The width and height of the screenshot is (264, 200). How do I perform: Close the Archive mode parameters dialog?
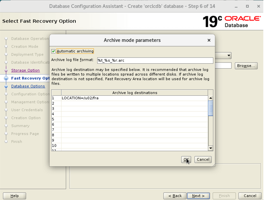(209, 40)
